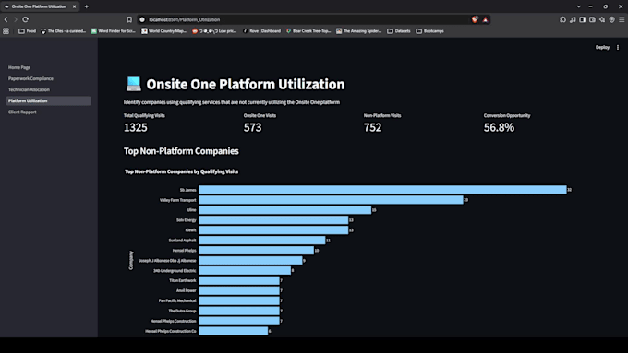Click the Hensel Phelps Construction Co bar
The image size is (628, 353).
(x=233, y=331)
